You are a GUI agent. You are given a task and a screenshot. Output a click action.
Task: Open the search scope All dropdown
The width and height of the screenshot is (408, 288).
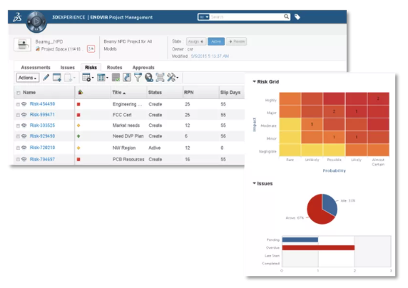point(204,17)
